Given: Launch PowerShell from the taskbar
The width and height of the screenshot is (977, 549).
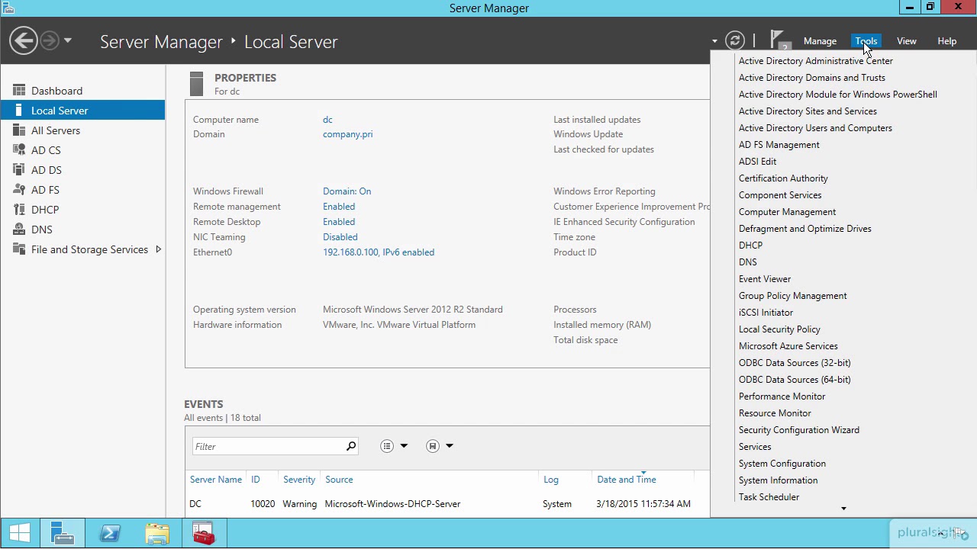Looking at the screenshot, I should click(109, 534).
